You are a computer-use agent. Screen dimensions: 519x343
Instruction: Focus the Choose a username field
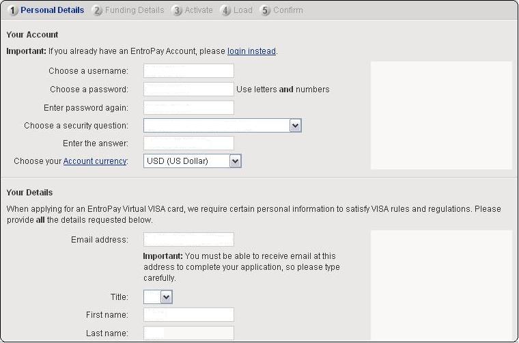[x=188, y=71]
